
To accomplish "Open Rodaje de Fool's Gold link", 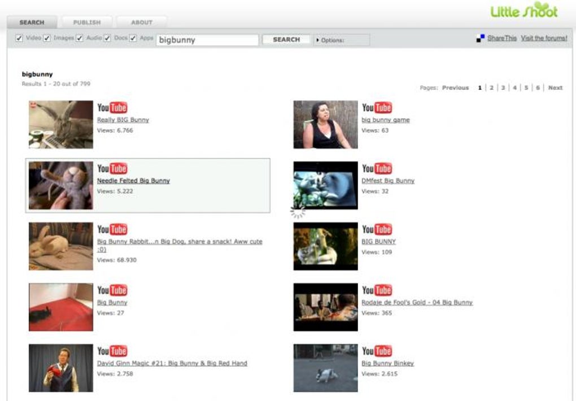I will click(x=417, y=303).
